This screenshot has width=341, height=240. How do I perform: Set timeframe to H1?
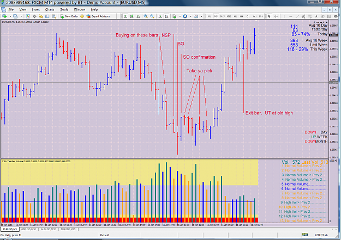point(235,16)
